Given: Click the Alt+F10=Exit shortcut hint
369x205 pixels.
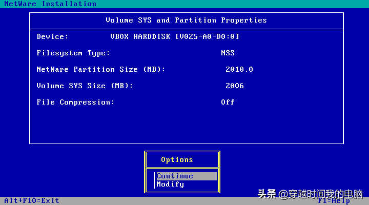Looking at the screenshot, I should (32, 200).
